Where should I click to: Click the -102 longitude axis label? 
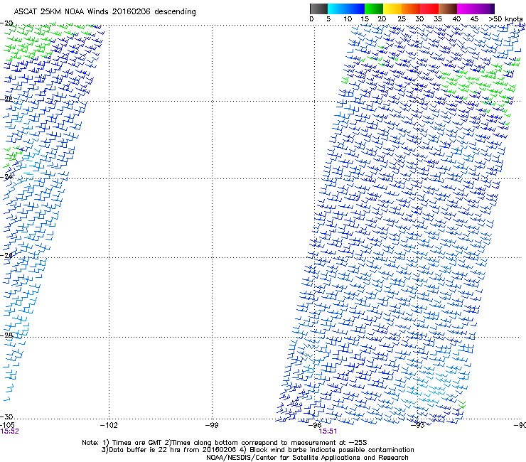click(x=108, y=424)
